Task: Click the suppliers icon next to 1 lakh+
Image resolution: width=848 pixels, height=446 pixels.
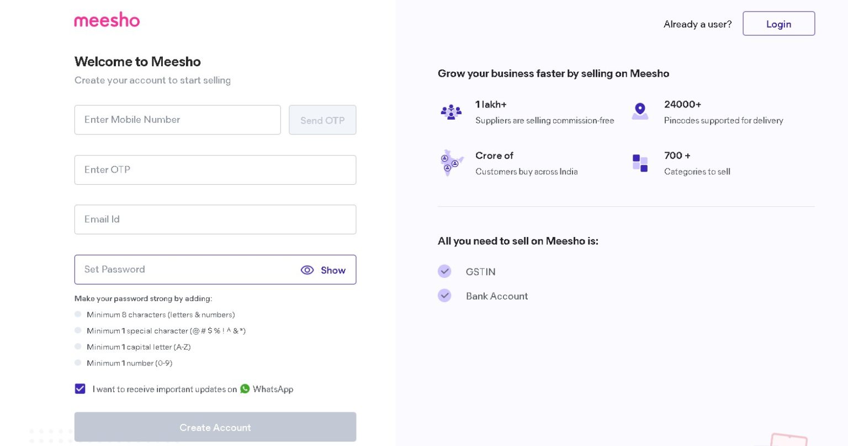Action: tap(452, 112)
